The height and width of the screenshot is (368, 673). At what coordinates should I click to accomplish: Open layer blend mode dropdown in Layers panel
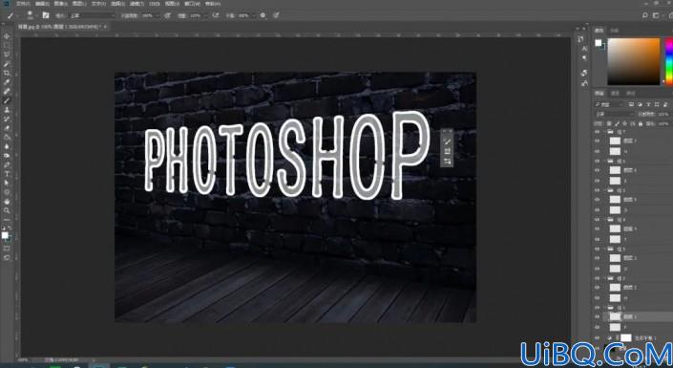(x=614, y=115)
